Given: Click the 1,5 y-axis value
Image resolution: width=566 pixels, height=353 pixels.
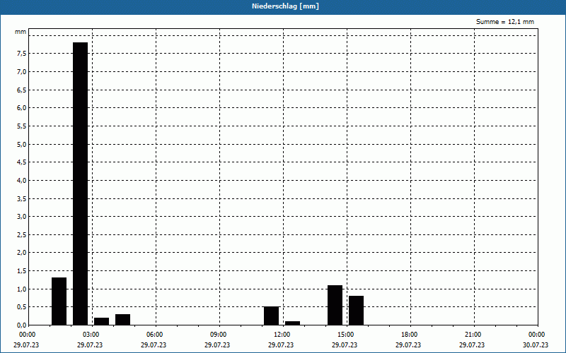Looking at the screenshot, I should pos(22,271).
